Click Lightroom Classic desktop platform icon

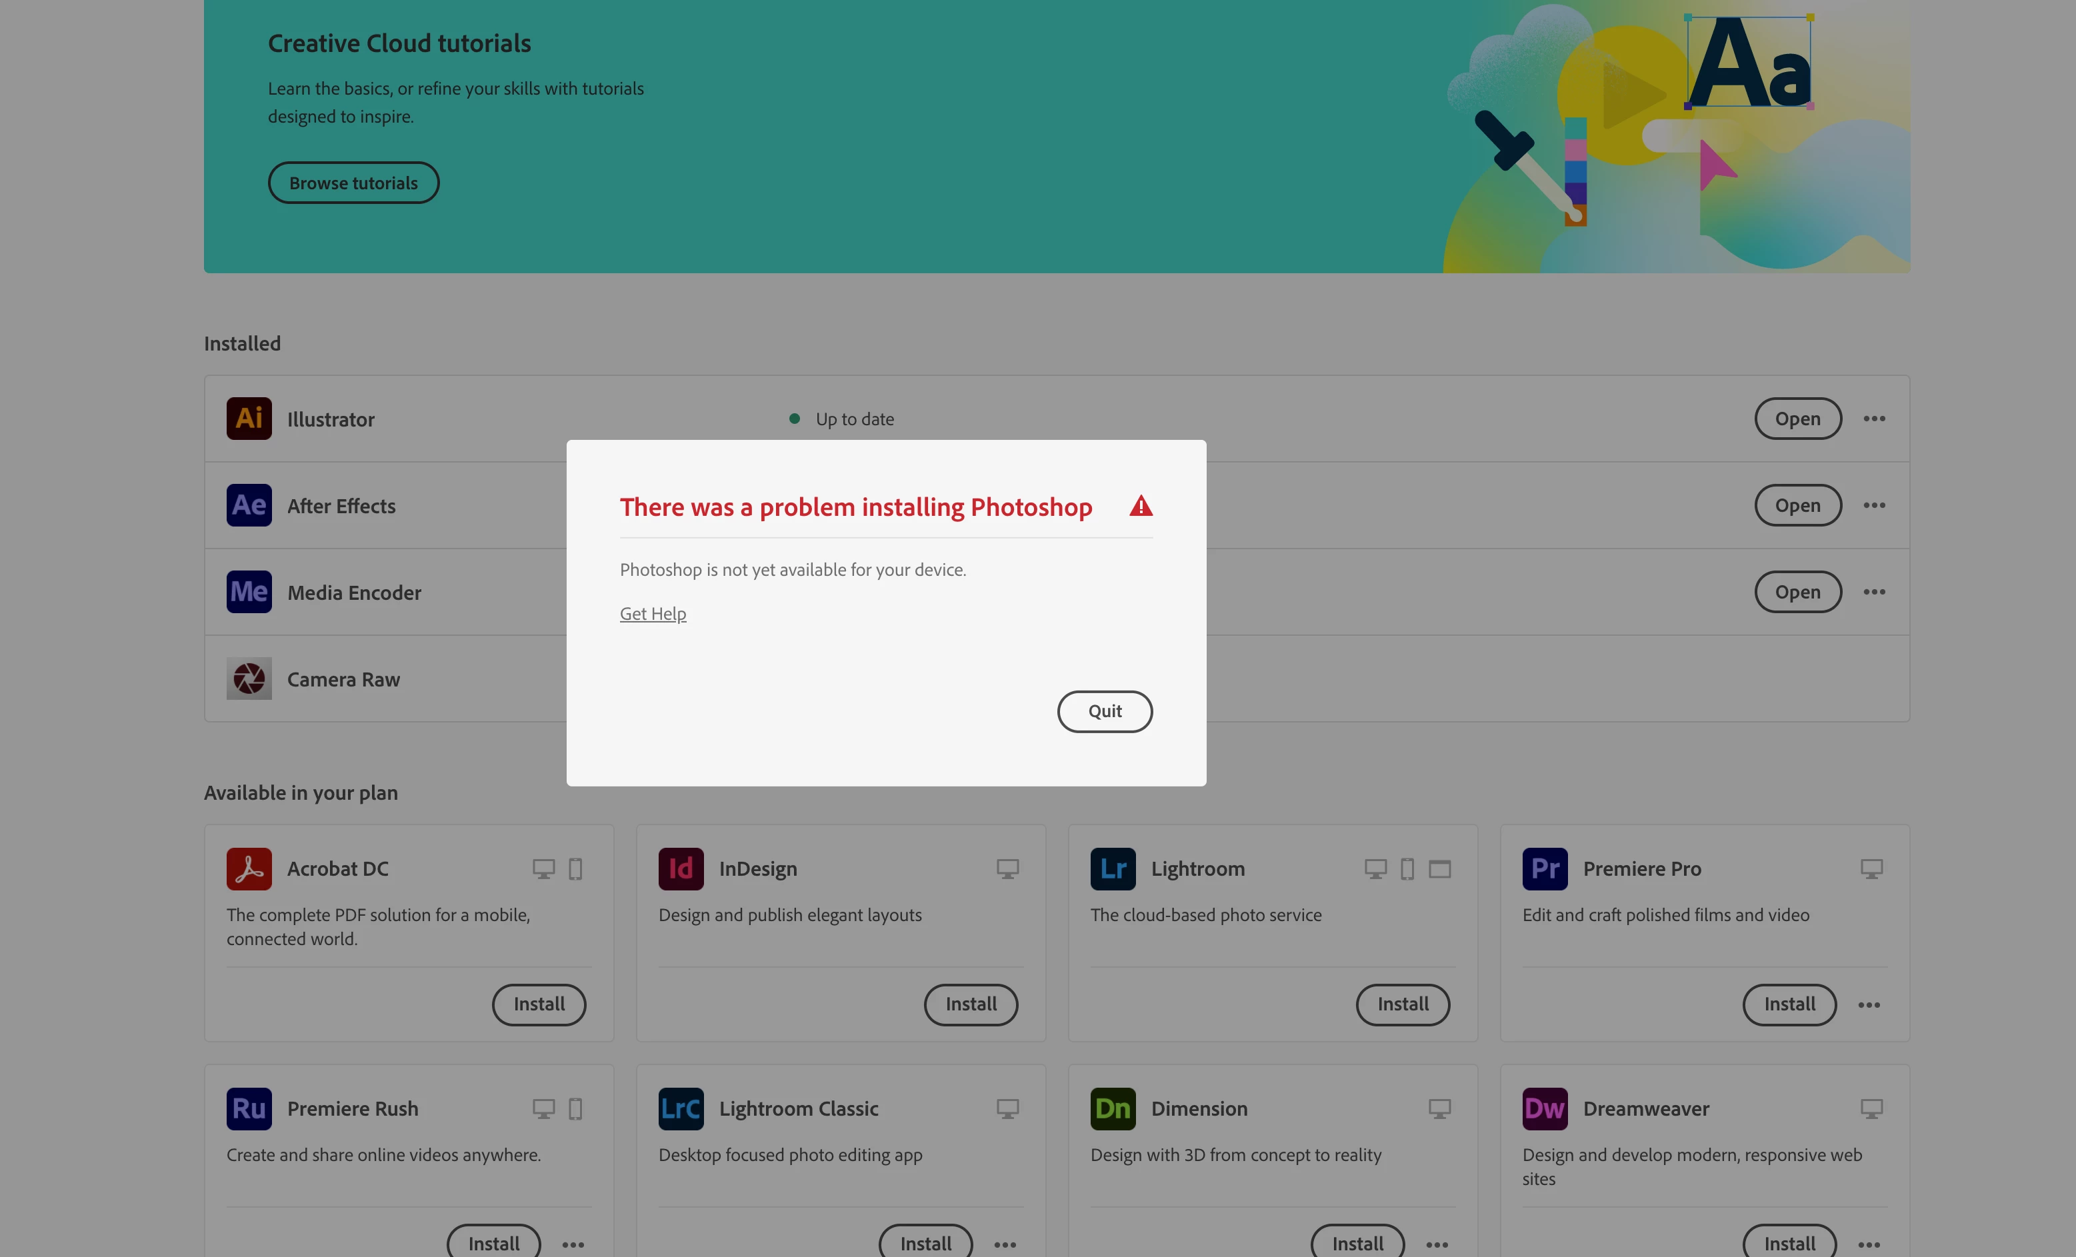tap(1008, 1109)
